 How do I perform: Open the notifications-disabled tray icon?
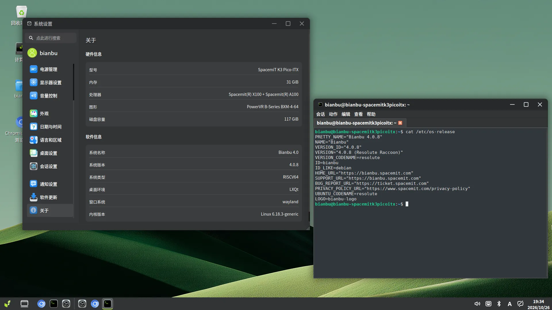click(520, 304)
